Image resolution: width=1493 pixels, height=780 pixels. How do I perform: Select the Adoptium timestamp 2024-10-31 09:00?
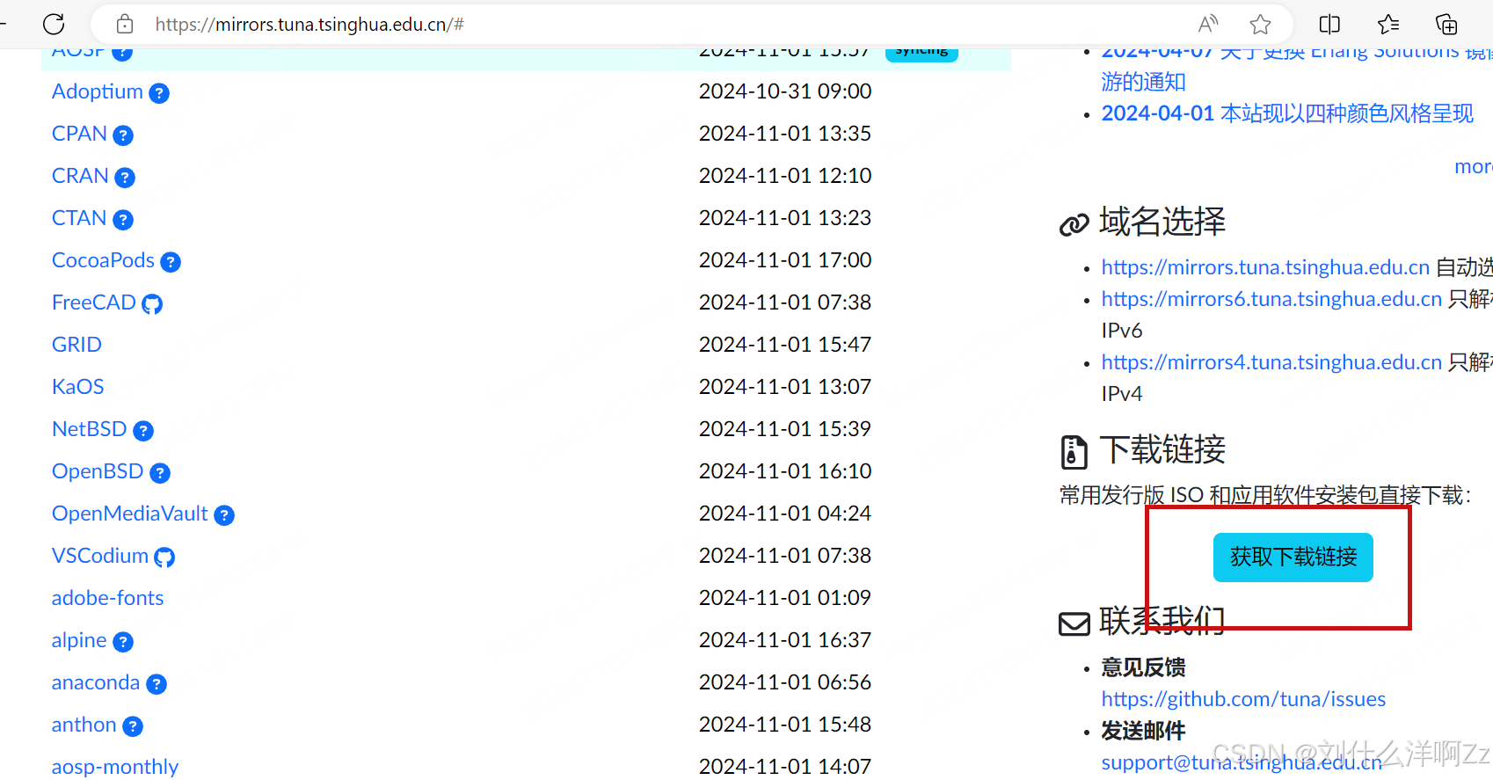click(x=785, y=91)
